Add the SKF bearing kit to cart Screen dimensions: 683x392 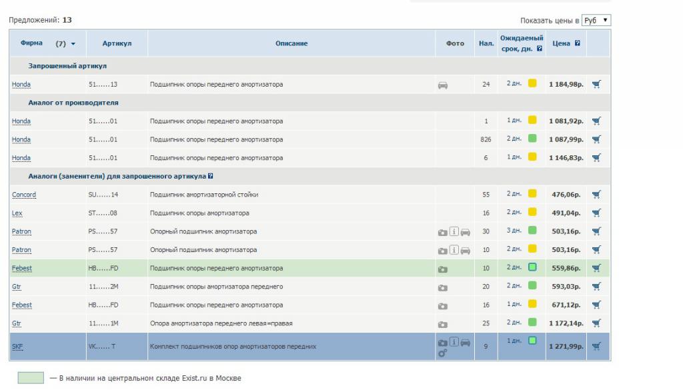[x=596, y=346]
